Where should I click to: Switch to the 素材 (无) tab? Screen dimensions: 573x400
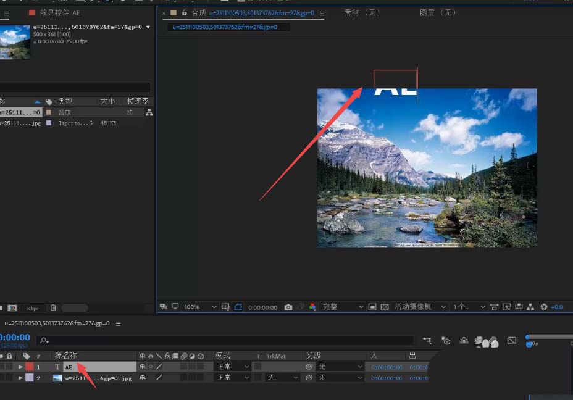tap(362, 13)
